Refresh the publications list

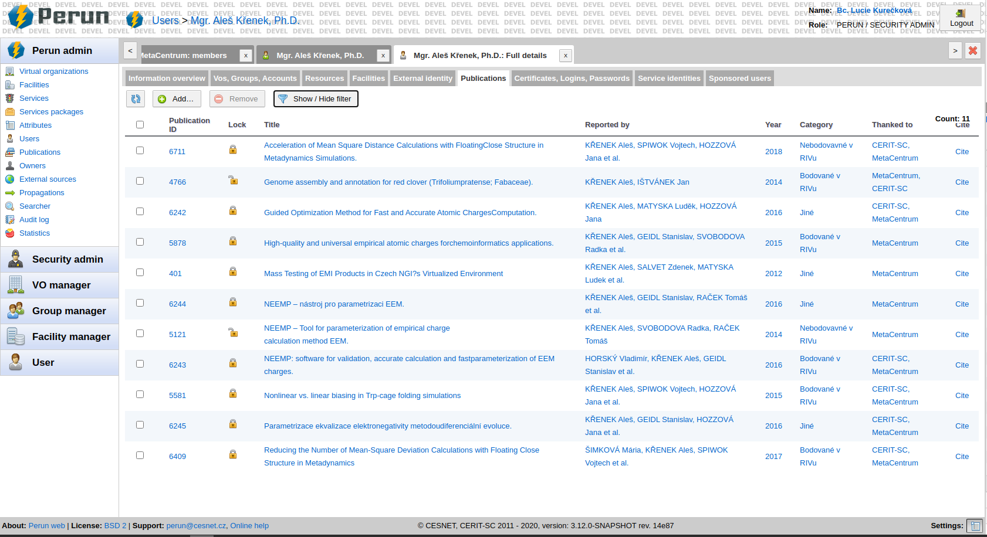coord(136,98)
